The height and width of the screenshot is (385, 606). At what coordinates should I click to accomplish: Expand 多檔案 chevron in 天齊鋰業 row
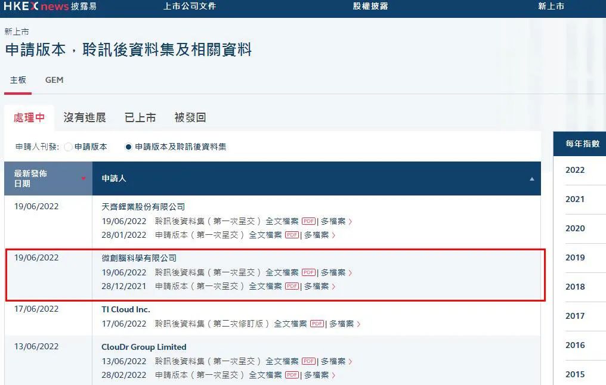349,221
